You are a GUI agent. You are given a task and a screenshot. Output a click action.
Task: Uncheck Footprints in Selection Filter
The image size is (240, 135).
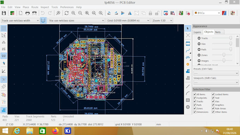195,98
